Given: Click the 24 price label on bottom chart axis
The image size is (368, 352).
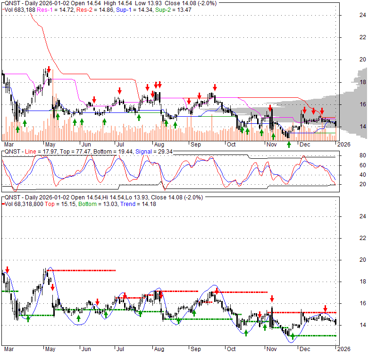Looking at the screenshot, I should (x=363, y=216).
